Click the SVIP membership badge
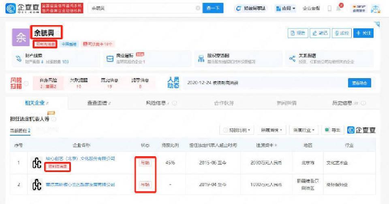389x204 pixels. (x=359, y=8)
